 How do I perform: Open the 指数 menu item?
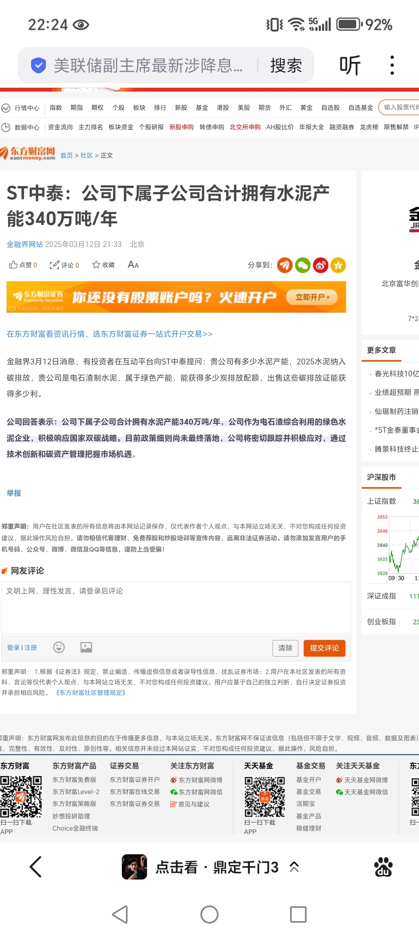[56, 108]
